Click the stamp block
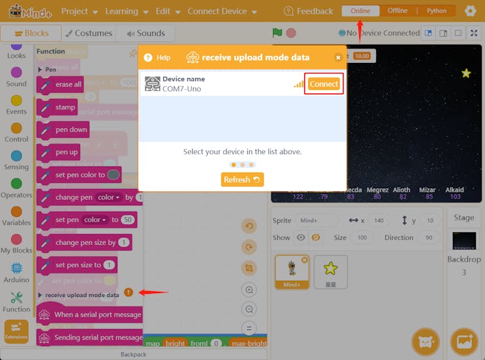485x360 pixels. tap(57, 108)
